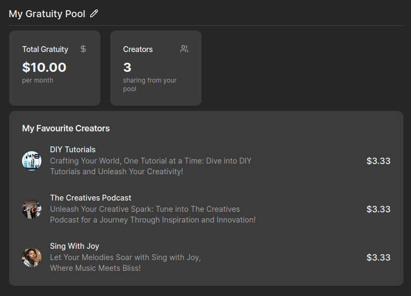Click the creators count number 3
The width and height of the screenshot is (411, 296).
point(127,68)
